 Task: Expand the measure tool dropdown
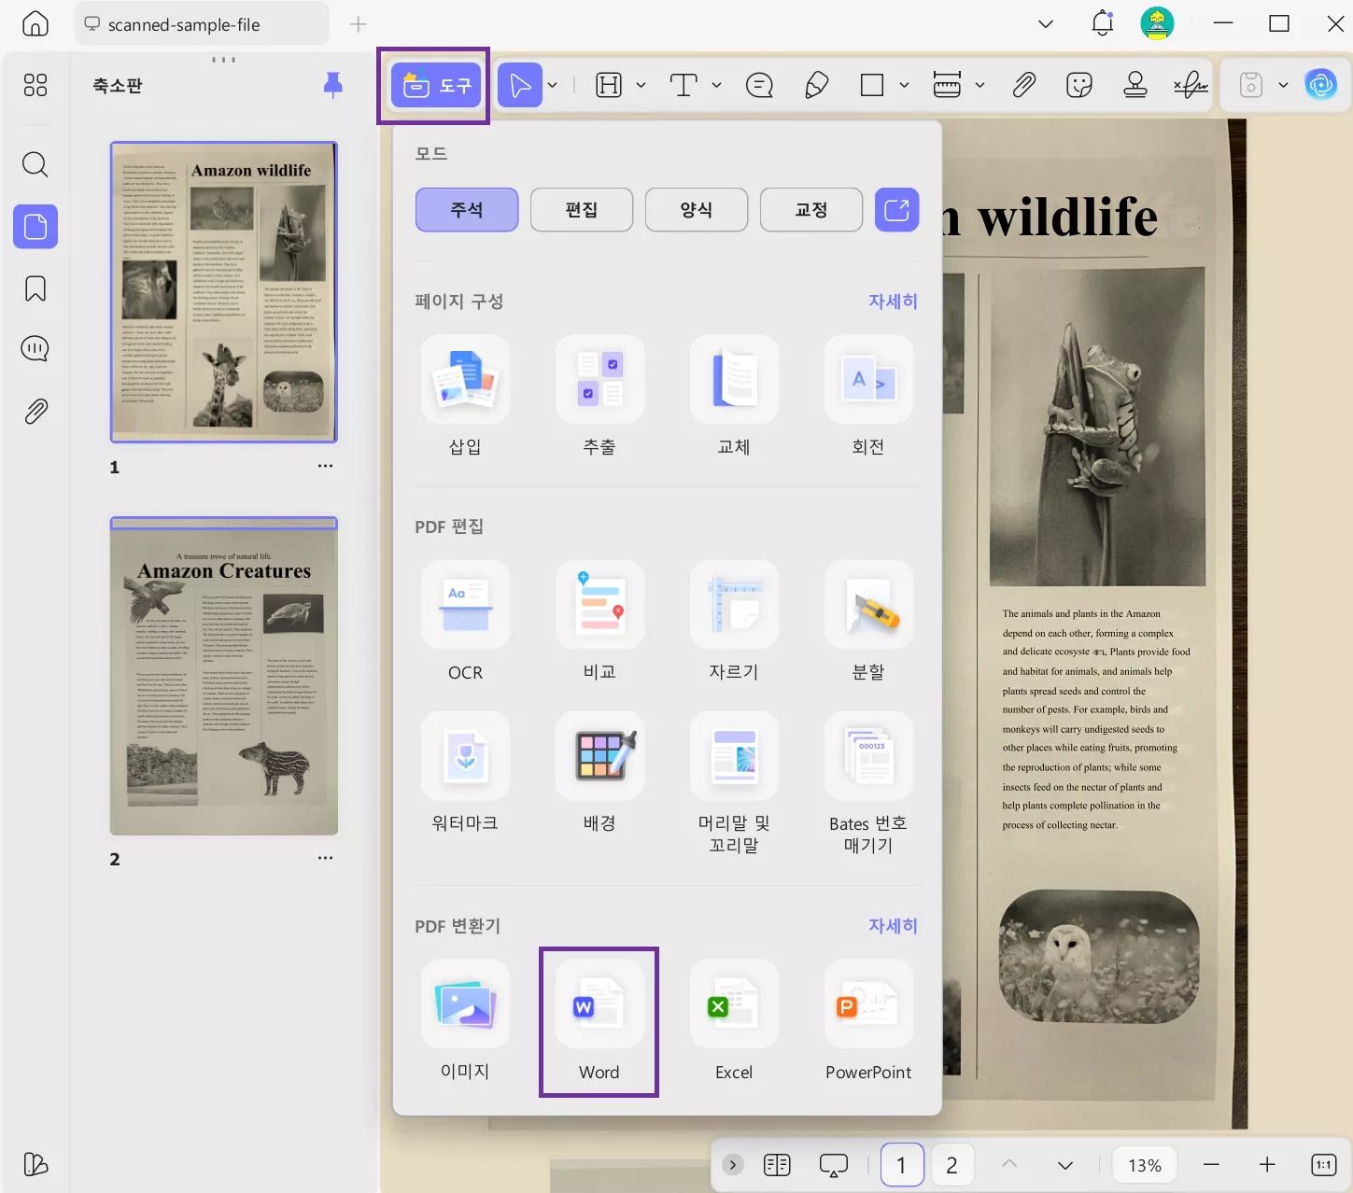pos(980,84)
